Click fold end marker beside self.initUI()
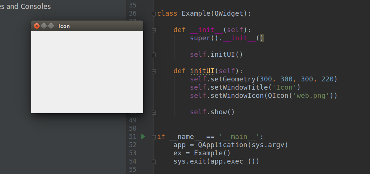Image resolution: width=370 pixels, height=174 pixels. click(x=154, y=55)
